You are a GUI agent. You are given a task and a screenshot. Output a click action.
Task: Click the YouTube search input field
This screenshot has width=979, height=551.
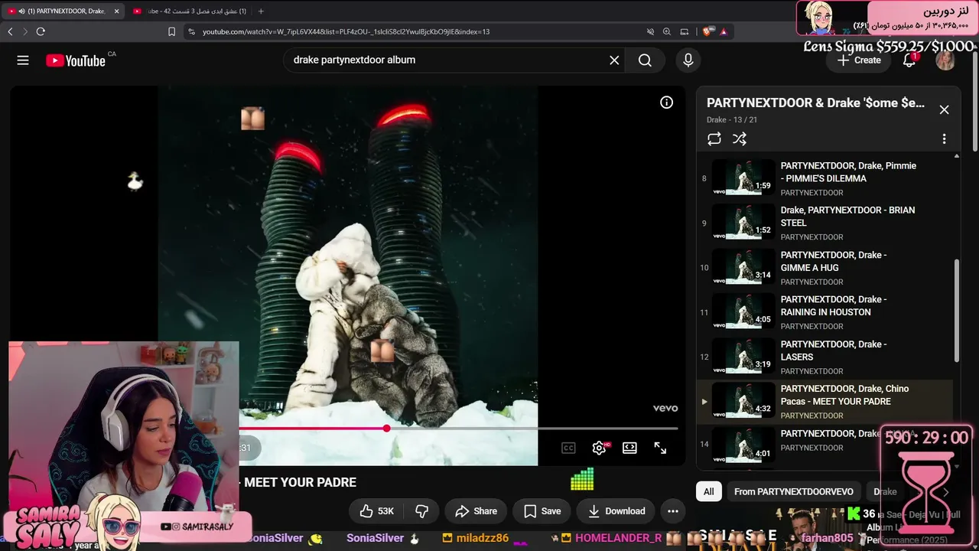click(447, 60)
